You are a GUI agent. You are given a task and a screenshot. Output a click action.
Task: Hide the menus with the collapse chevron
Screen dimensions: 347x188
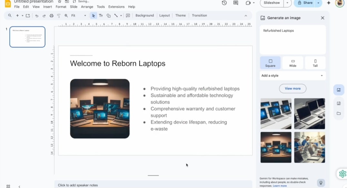pos(246,16)
